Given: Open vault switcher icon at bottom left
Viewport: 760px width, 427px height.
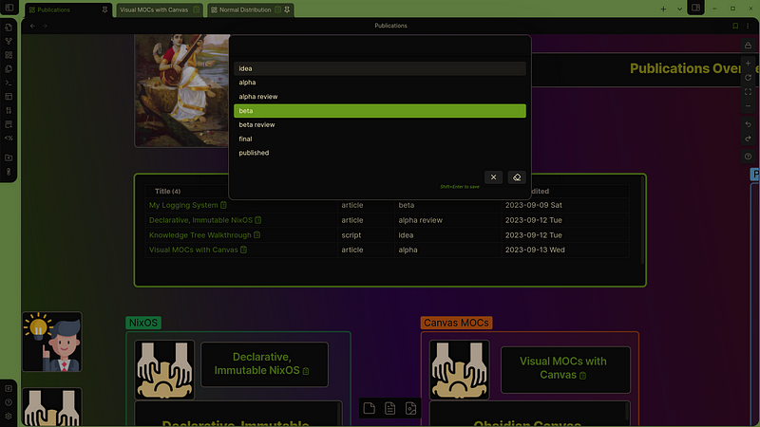Looking at the screenshot, I should click(x=9, y=388).
